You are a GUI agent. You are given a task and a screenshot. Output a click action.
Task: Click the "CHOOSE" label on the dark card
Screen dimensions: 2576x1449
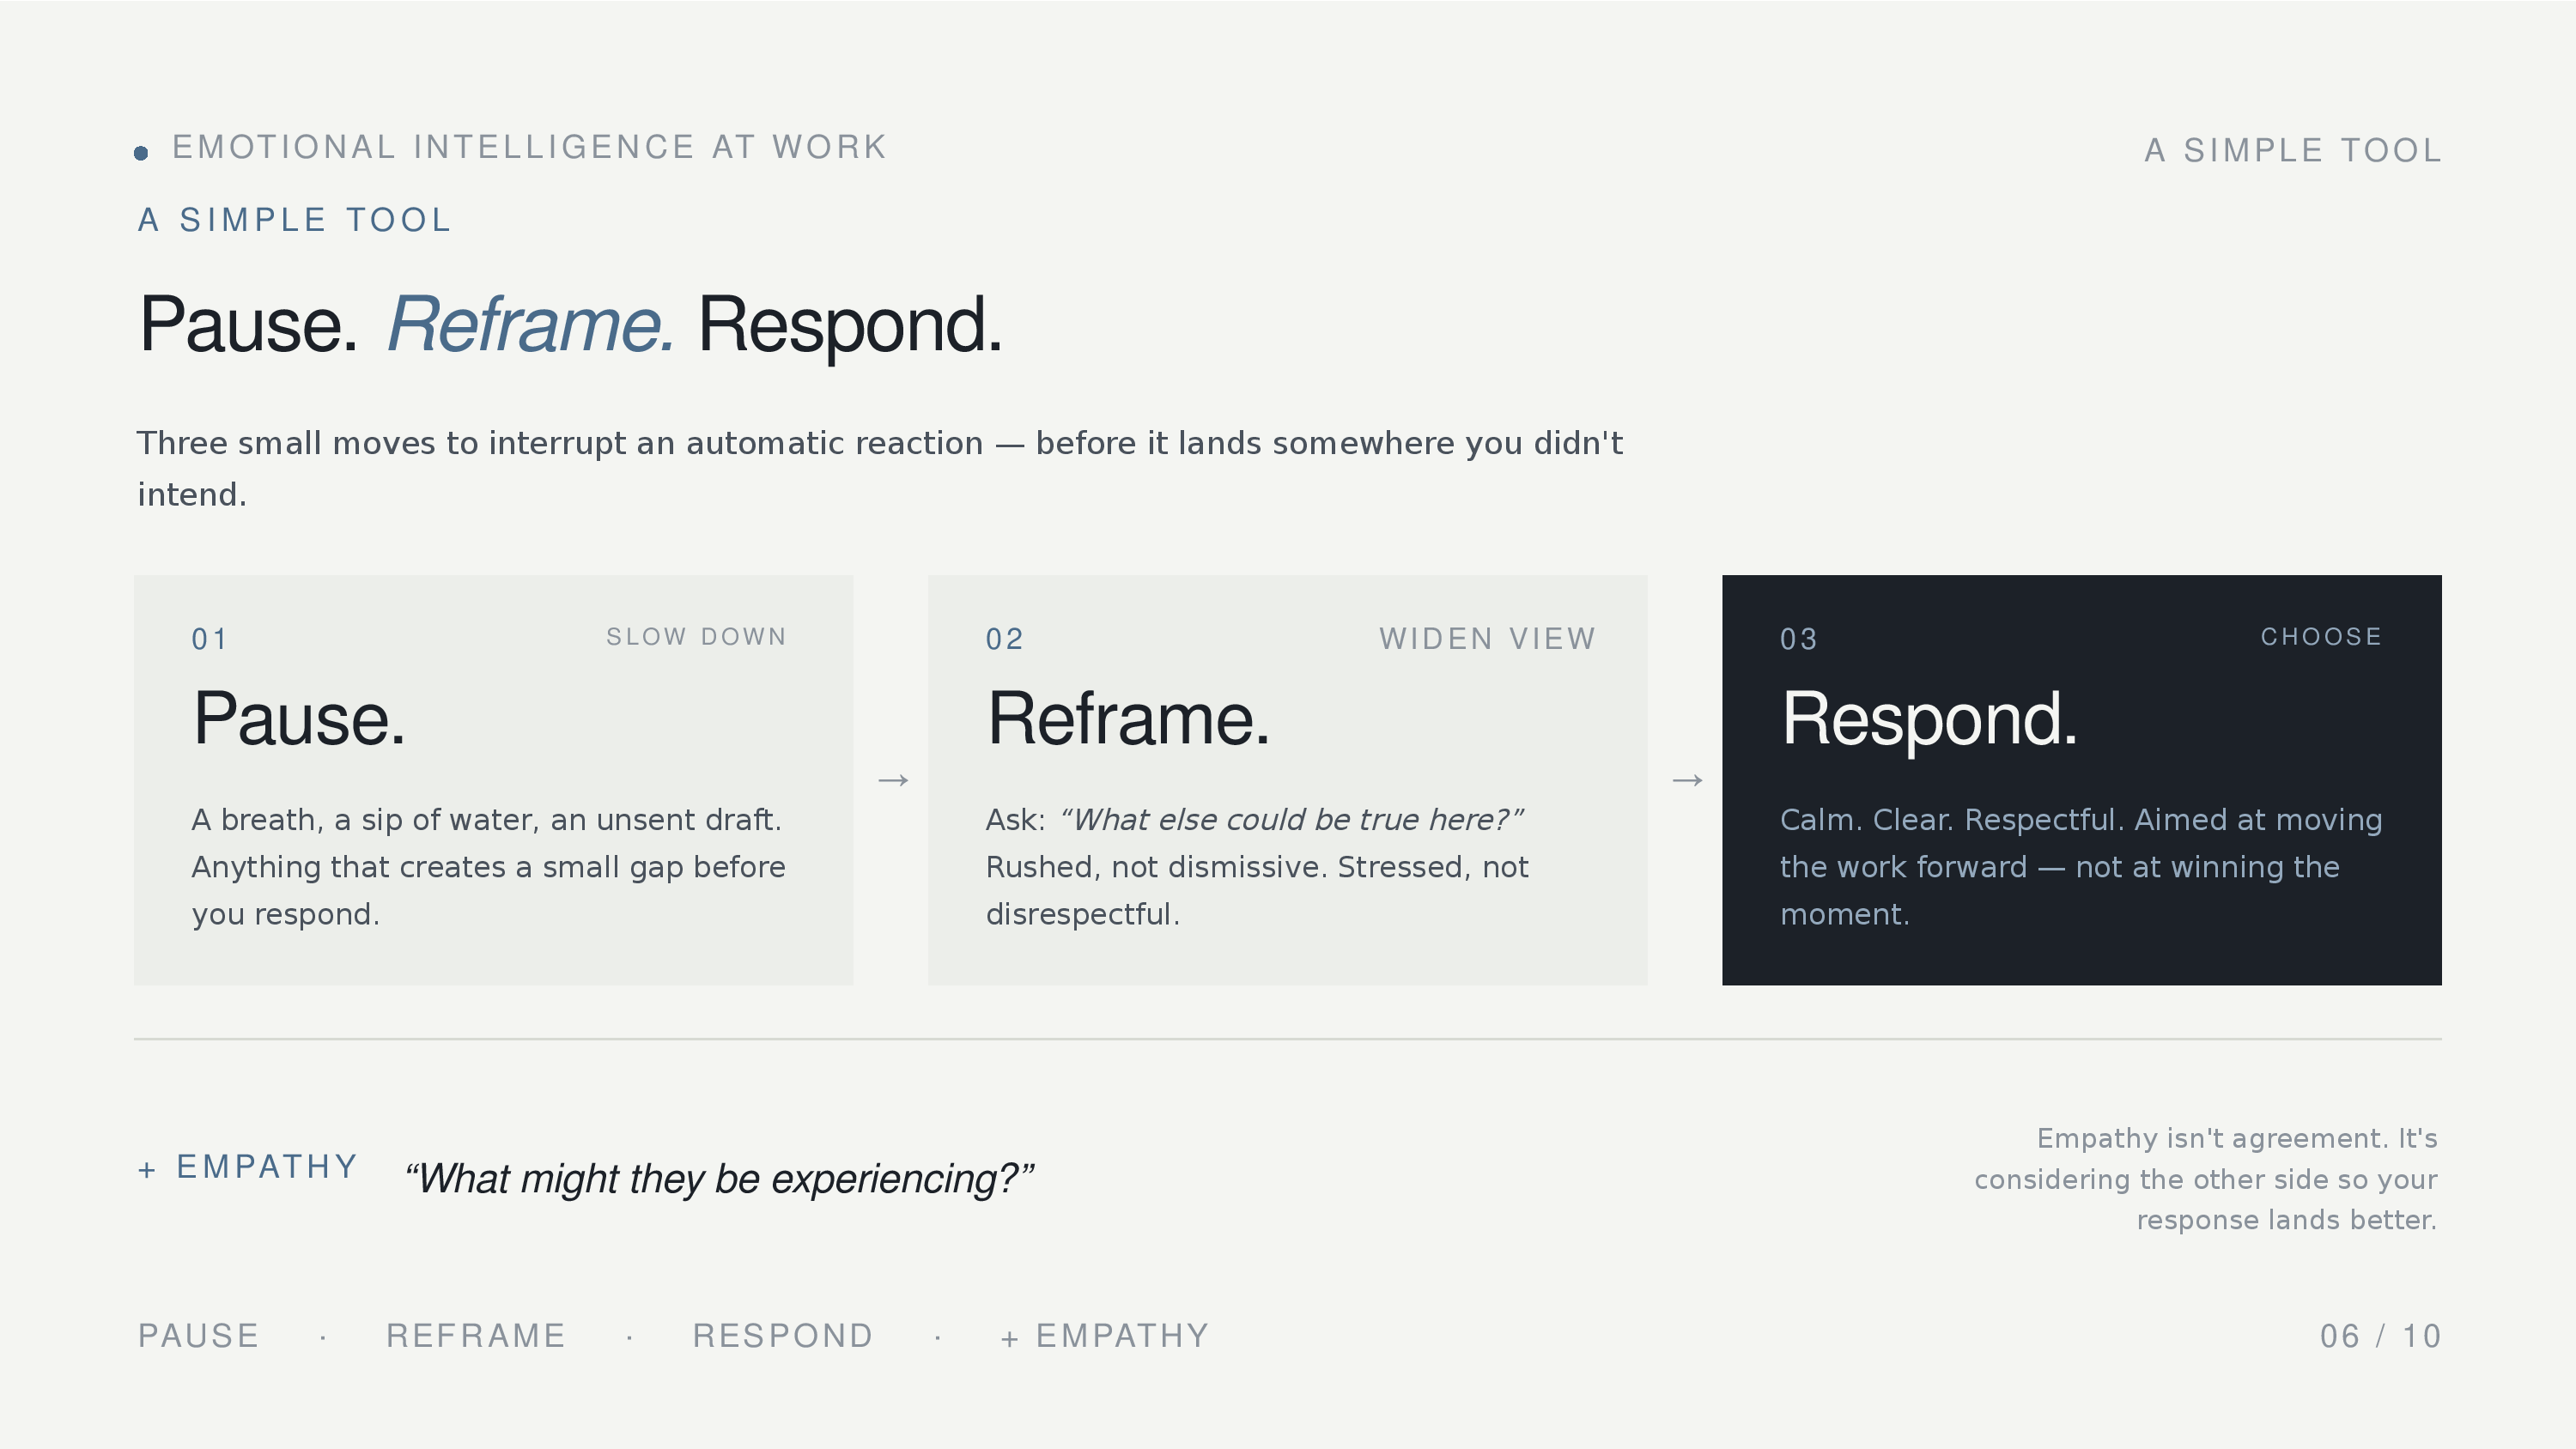tap(2321, 637)
